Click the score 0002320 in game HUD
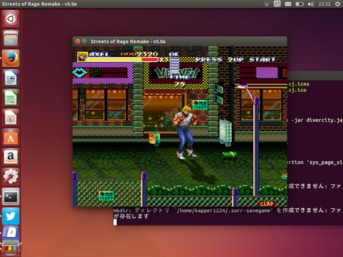The width and height of the screenshot is (343, 257). pos(139,54)
